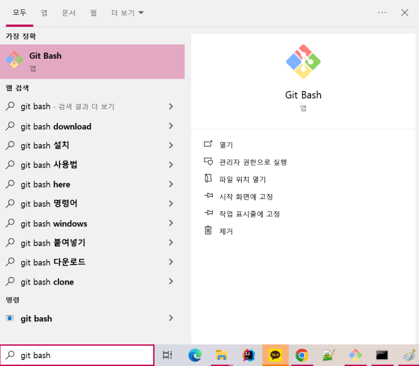This screenshot has width=419, height=366.
Task: Expand arrow for git bash 사용법
Action: pyautogui.click(x=171, y=165)
